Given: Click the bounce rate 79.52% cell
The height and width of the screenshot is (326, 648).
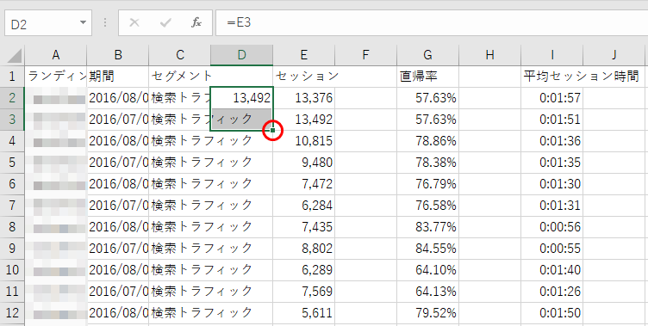Looking at the screenshot, I should pos(427,312).
